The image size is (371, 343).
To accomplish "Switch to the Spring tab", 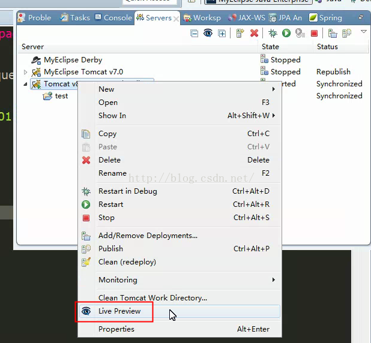I will (325, 18).
